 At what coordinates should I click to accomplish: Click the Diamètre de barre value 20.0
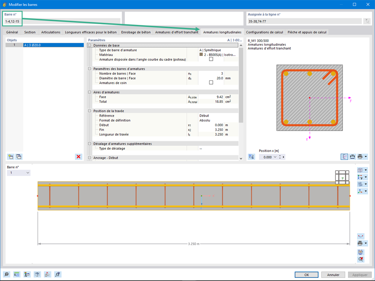coord(211,78)
